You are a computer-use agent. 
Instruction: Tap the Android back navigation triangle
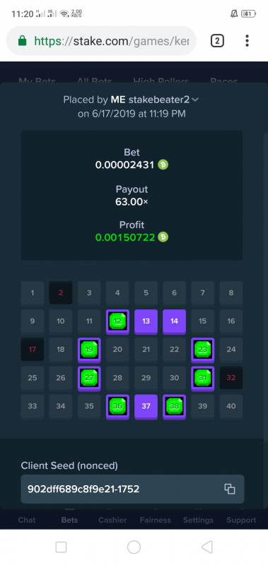tap(206, 547)
